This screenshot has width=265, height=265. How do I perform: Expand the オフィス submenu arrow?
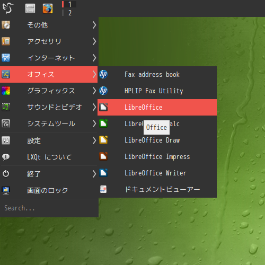pos(94,74)
